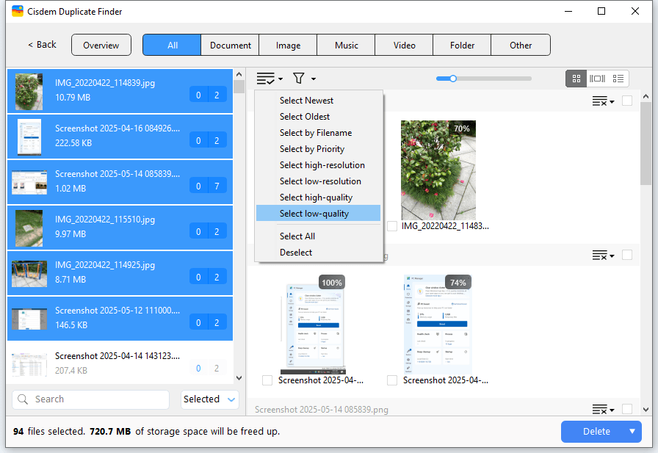The image size is (658, 453).
Task: Click the funnel filter icon
Action: [x=299, y=79]
